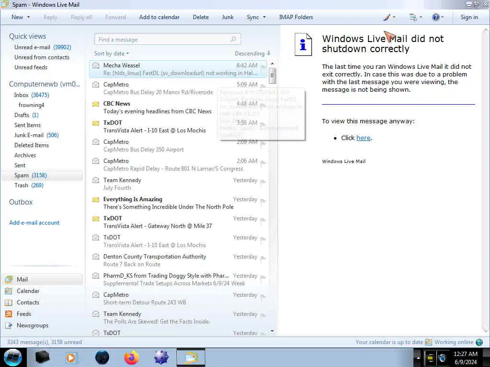Click Everything Is Amazing unread envelope icon
The height and width of the screenshot is (367, 490).
point(96,199)
